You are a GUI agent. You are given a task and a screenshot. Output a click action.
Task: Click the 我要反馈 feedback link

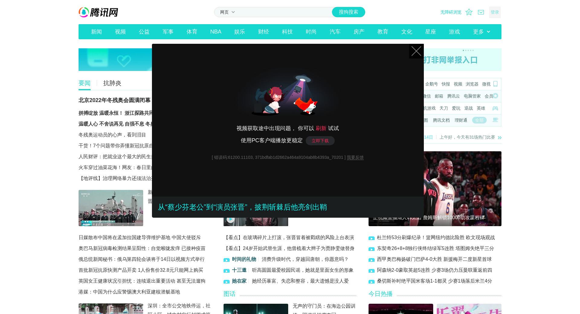tap(355, 157)
